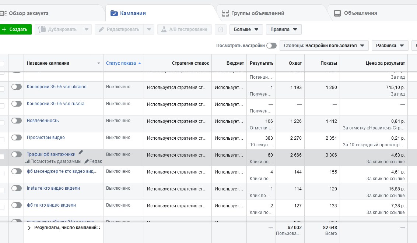417x243 pixels.
Task: Click the green Создать button
Action: [x=16, y=29]
